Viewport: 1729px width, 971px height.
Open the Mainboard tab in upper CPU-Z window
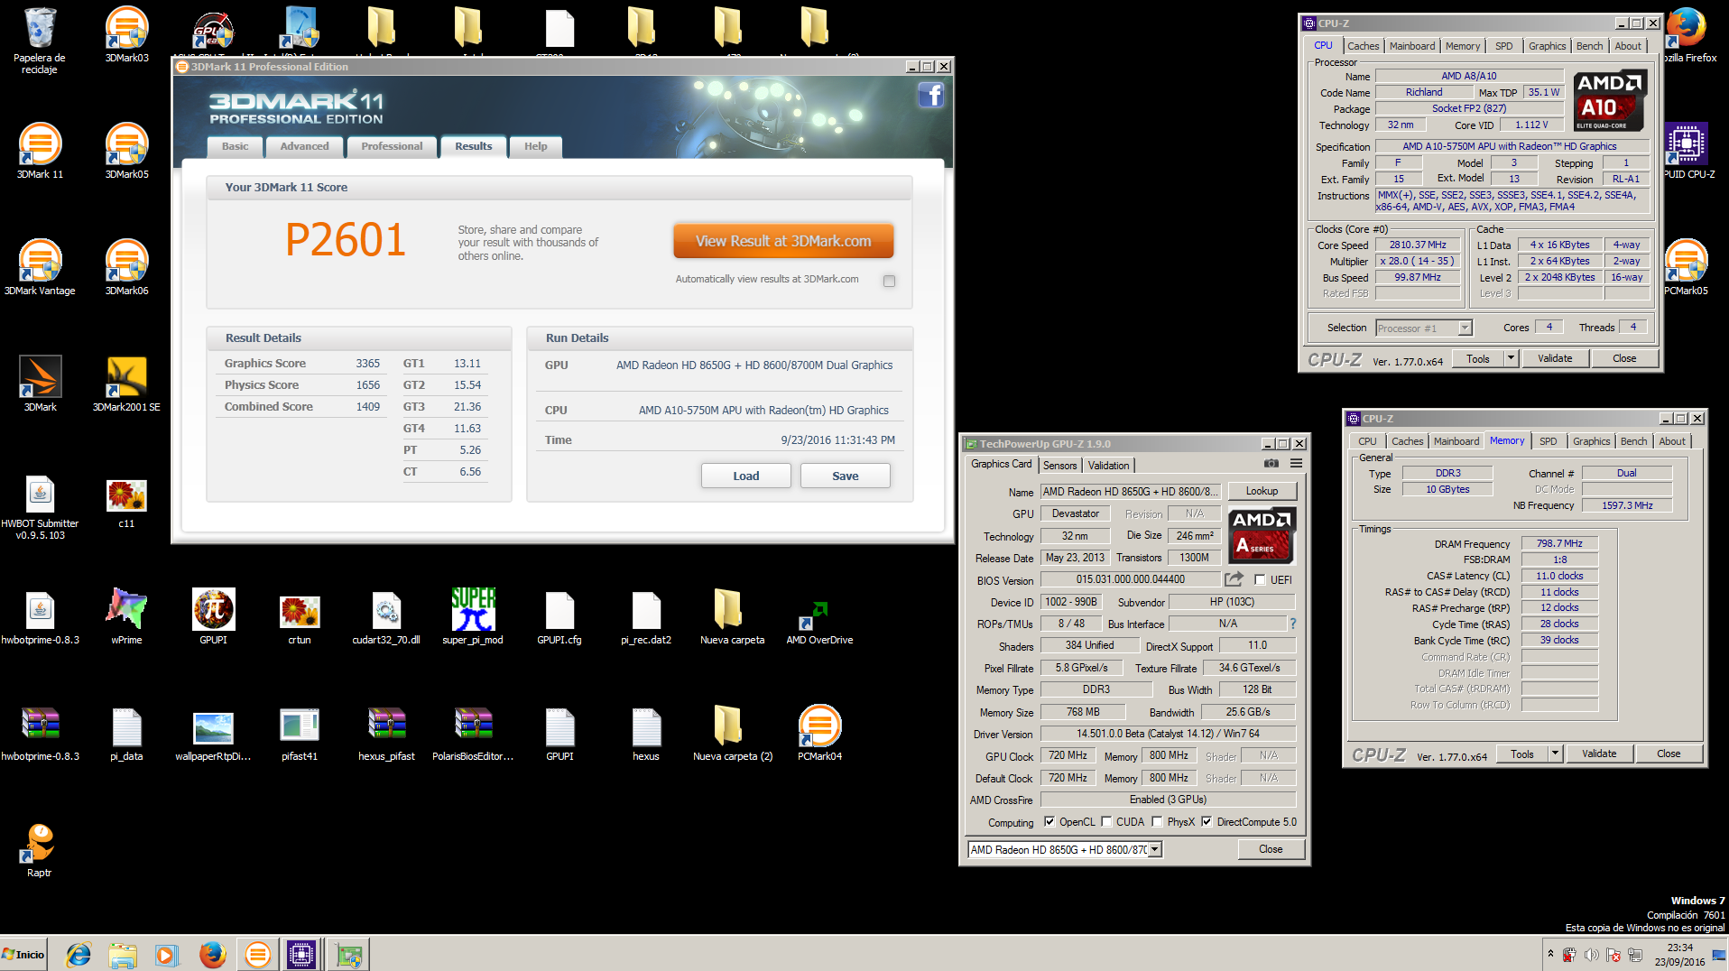click(1411, 46)
